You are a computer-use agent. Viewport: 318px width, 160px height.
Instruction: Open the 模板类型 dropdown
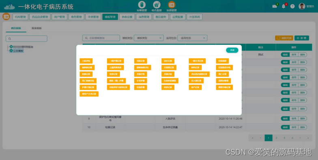pyautogui.click(x=148, y=38)
